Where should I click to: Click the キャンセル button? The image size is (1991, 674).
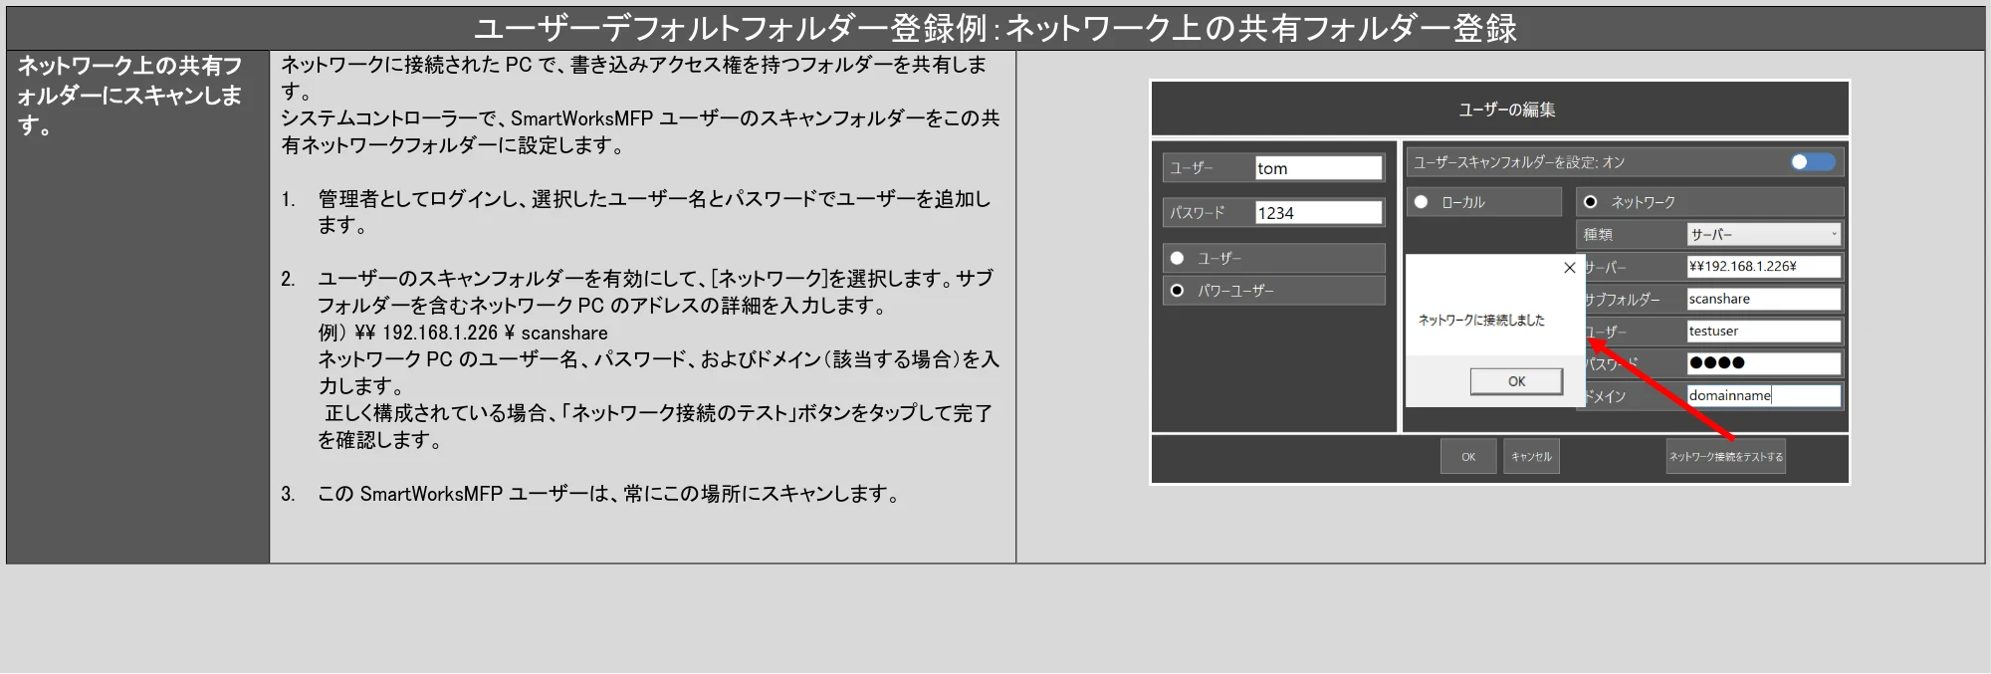pyautogui.click(x=1531, y=457)
